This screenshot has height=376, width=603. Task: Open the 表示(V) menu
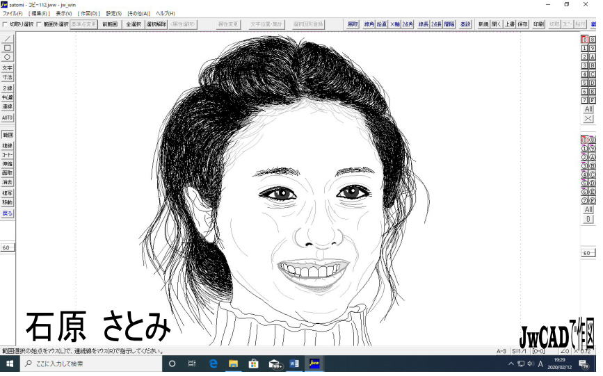click(x=64, y=13)
